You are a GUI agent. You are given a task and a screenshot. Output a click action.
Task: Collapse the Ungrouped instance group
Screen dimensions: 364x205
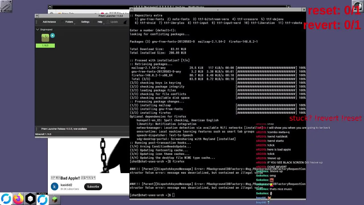point(38,29)
